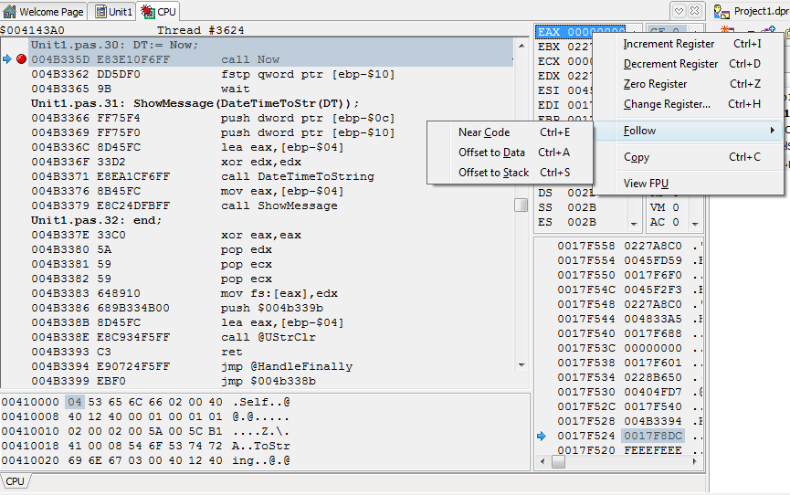
Task: Expand the Follow submenu arrow
Action: tap(772, 131)
